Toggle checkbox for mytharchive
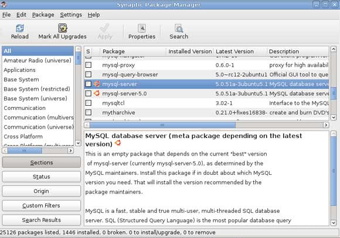340x238 pixels. point(89,112)
